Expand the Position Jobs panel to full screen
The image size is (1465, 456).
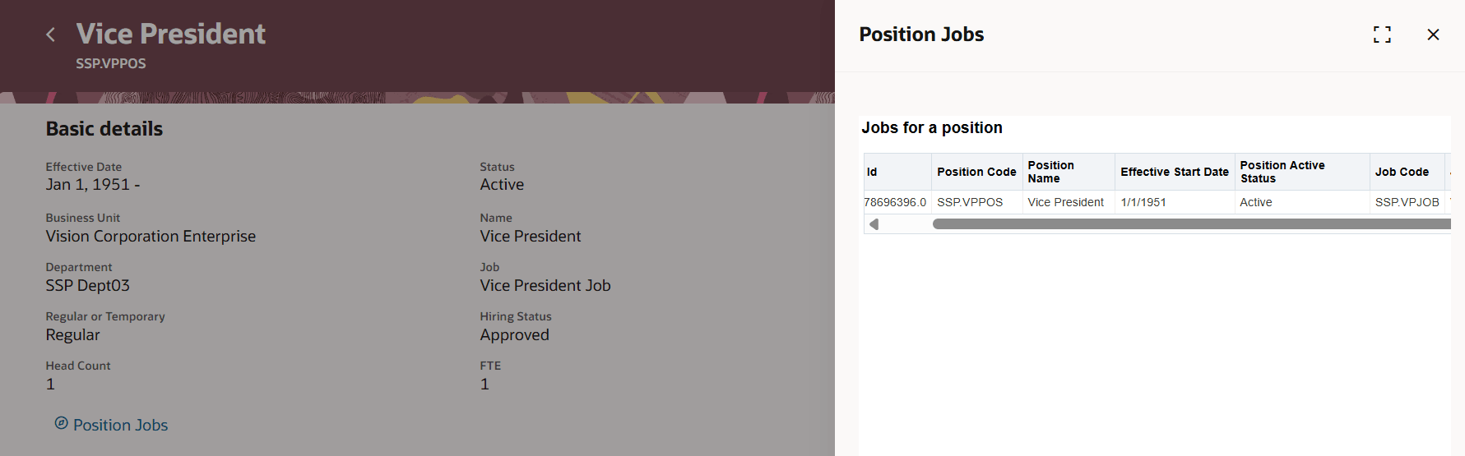click(1382, 35)
